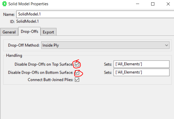Uncheck Disable Drop-Offs on Bottom Surface

(x=77, y=72)
